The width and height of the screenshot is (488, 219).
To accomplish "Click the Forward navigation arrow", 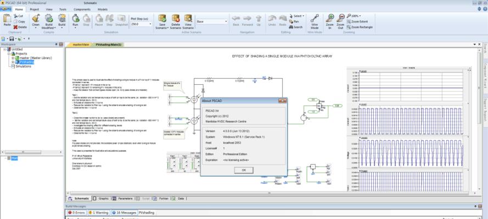I will [x=247, y=18].
